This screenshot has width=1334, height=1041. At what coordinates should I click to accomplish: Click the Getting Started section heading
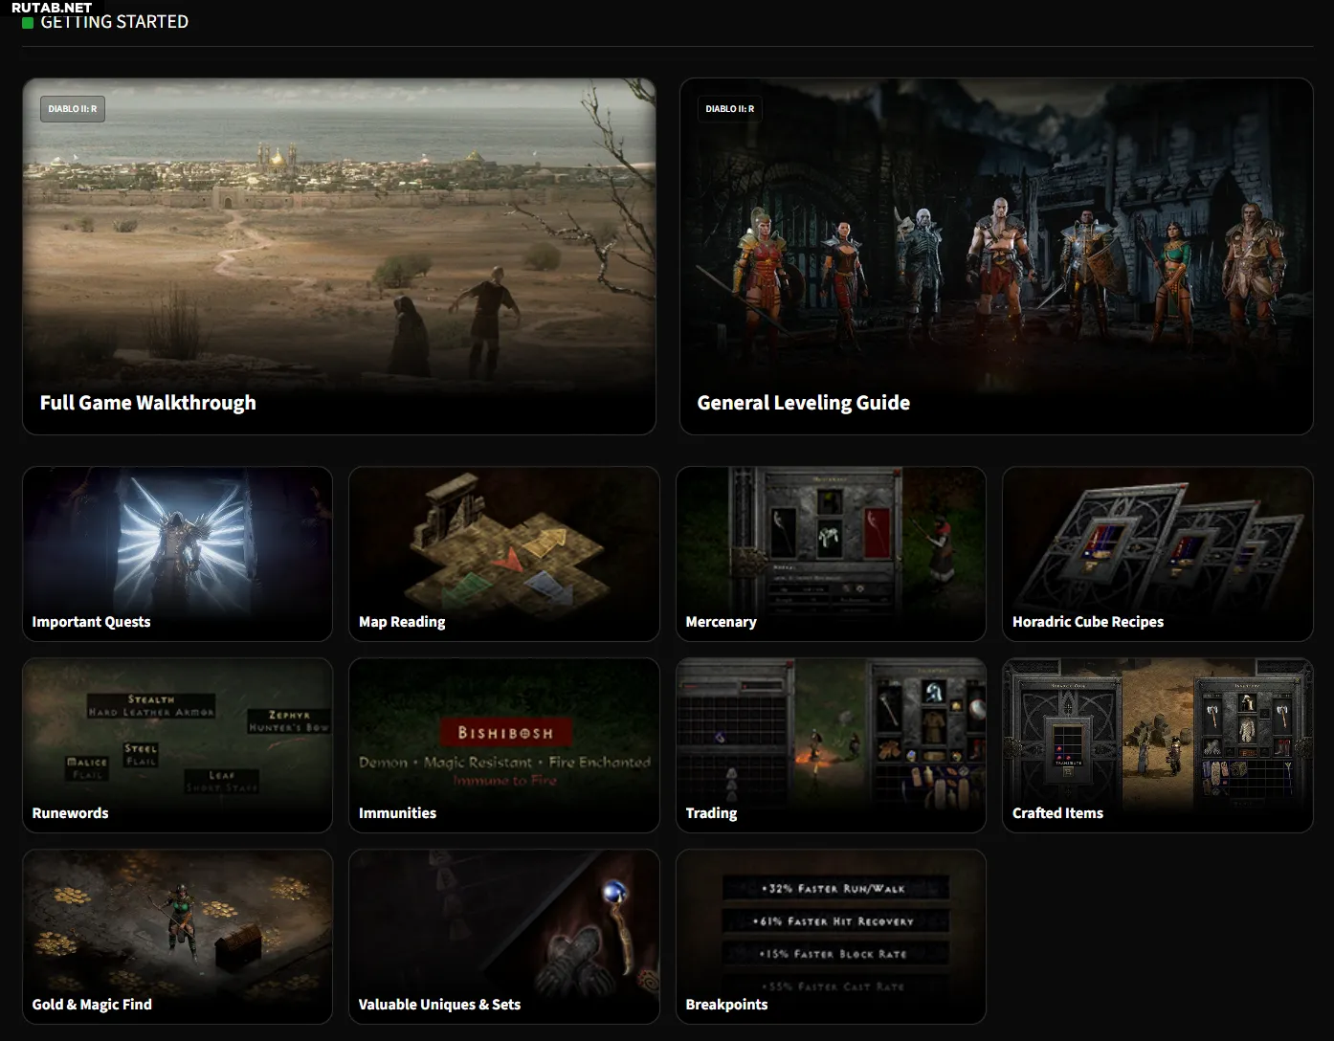pos(114,22)
